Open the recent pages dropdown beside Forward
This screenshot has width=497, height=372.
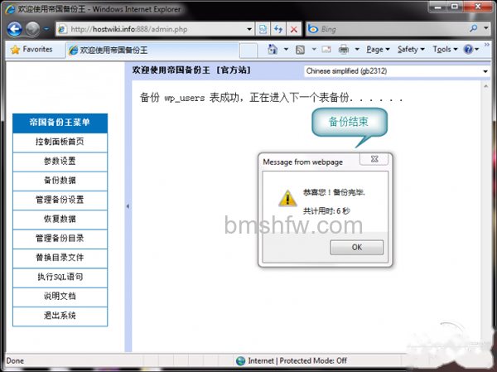tap(46, 29)
